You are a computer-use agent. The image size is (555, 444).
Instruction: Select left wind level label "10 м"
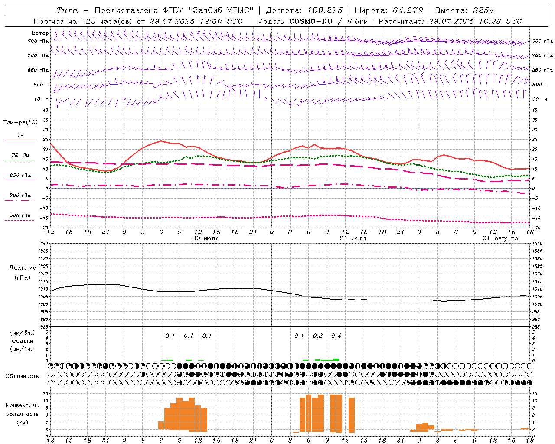pyautogui.click(x=41, y=99)
